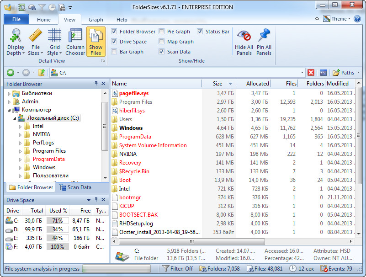Viewport: 366px width, 277px height.
Task: Pin the Folder Browser panel
Action: 96,83
